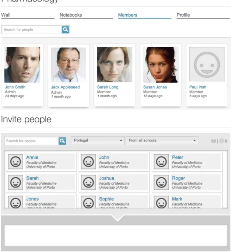Click the '18 days ago' text under Susan Jones
232x252 pixels.
coord(153,96)
